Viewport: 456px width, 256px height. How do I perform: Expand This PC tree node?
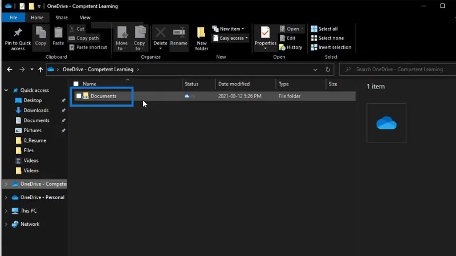pos(6,211)
